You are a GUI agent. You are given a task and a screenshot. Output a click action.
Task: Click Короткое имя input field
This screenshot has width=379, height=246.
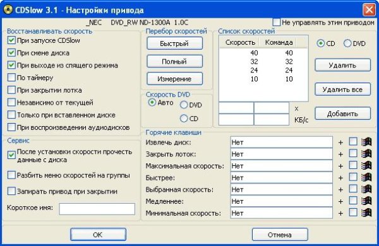click(97, 209)
